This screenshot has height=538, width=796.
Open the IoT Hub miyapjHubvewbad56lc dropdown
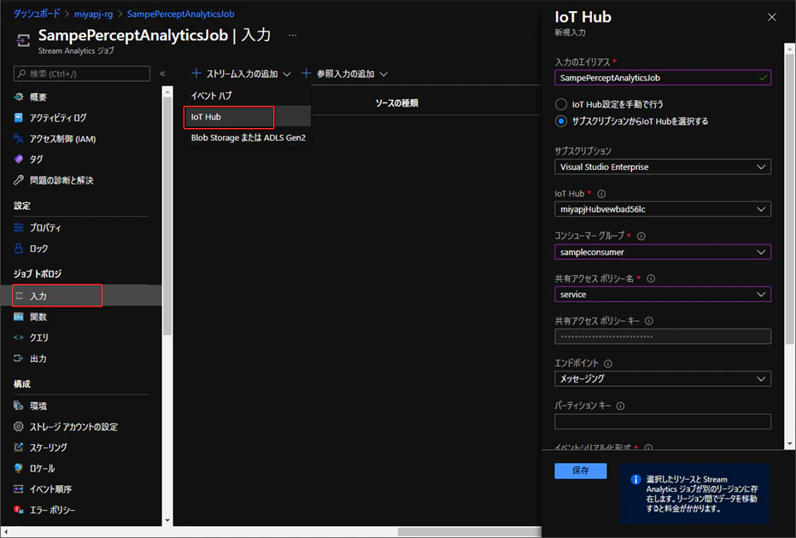tap(663, 209)
